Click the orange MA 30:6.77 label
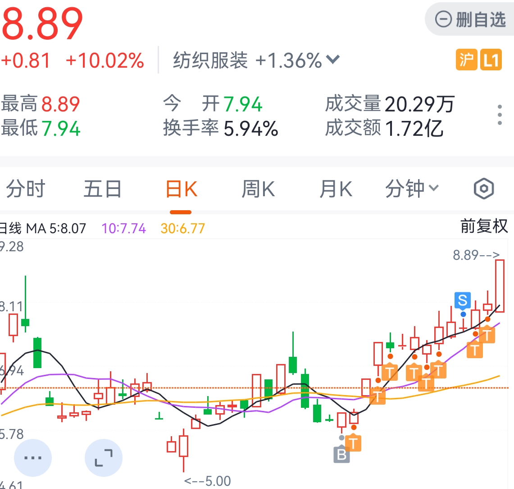Image resolution: width=514 pixels, height=489 pixels. [182, 228]
